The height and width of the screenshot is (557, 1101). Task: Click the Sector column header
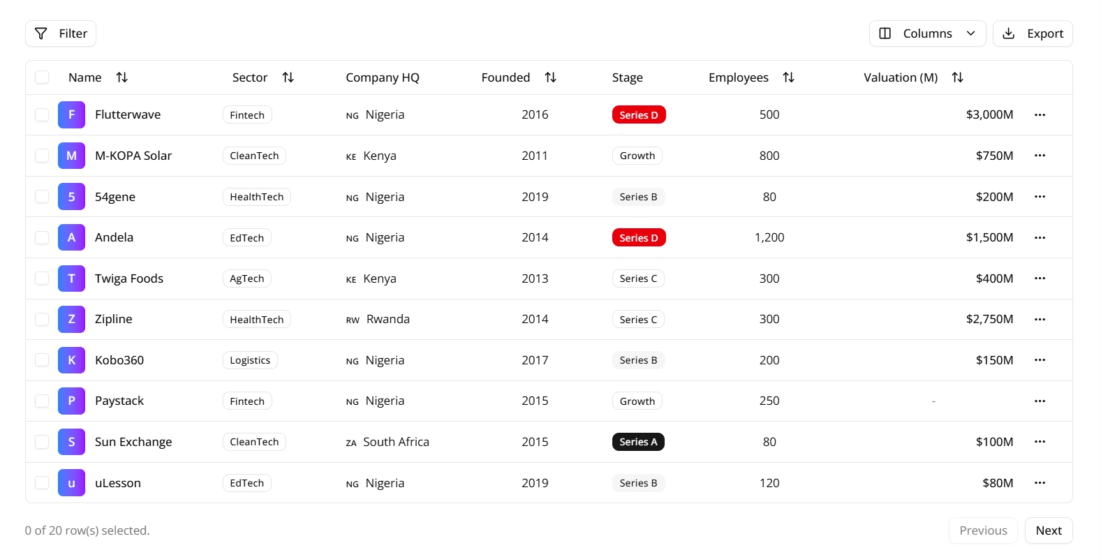click(x=250, y=77)
